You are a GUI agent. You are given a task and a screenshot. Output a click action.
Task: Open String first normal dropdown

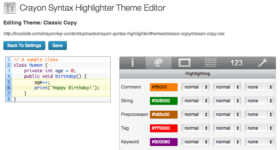195,101
